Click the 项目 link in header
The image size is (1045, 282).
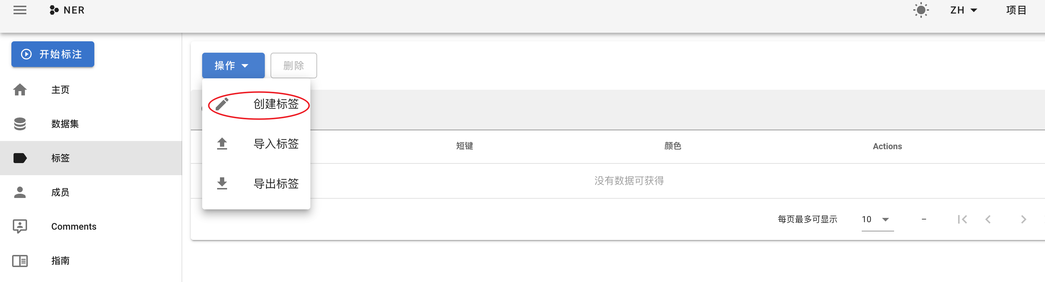[x=1016, y=10]
